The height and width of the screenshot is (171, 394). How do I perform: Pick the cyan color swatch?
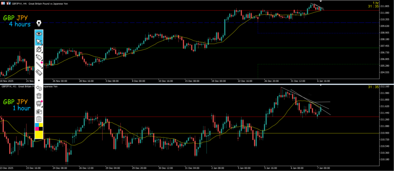click(37, 125)
